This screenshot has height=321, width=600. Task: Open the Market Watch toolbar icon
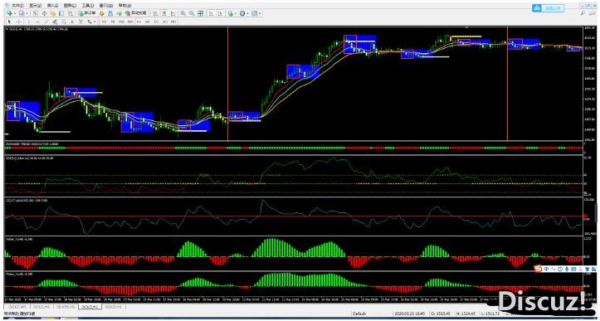point(35,13)
